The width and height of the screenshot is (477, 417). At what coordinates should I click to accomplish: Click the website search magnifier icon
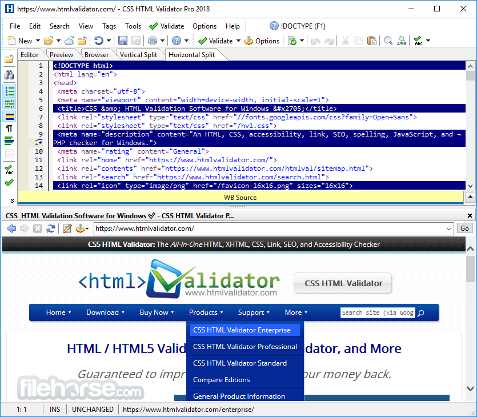(421, 313)
